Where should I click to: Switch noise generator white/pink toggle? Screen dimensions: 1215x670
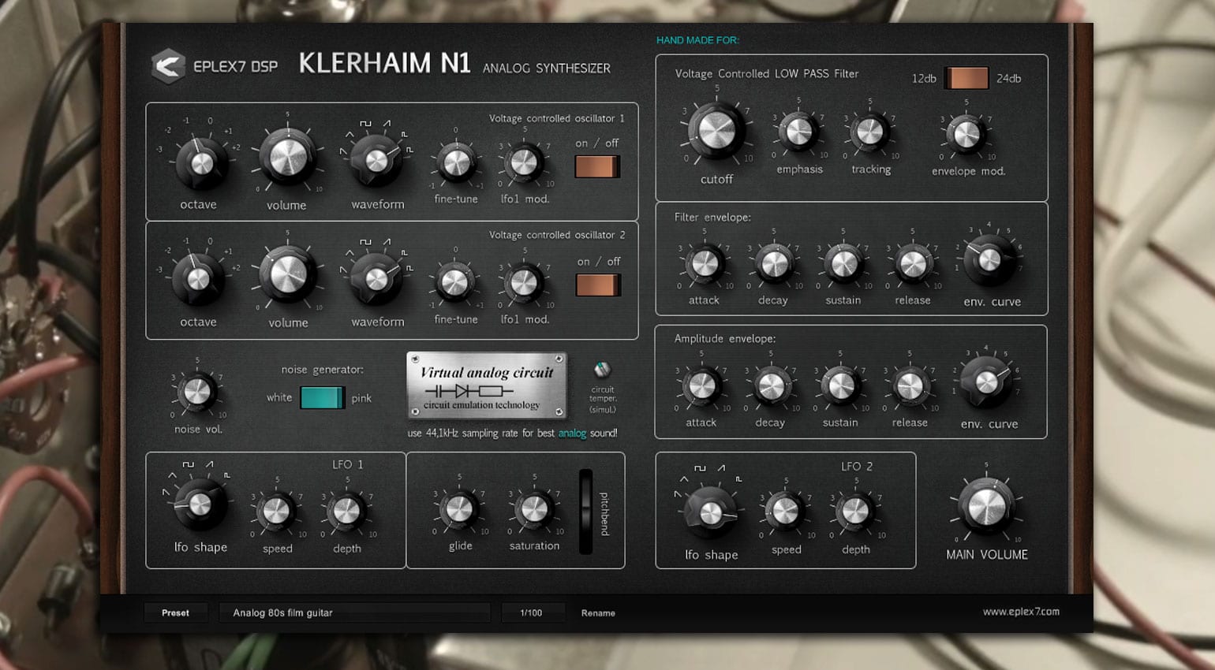pos(322,397)
